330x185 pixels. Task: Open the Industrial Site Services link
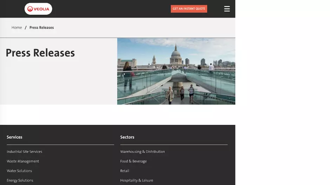[x=24, y=152]
